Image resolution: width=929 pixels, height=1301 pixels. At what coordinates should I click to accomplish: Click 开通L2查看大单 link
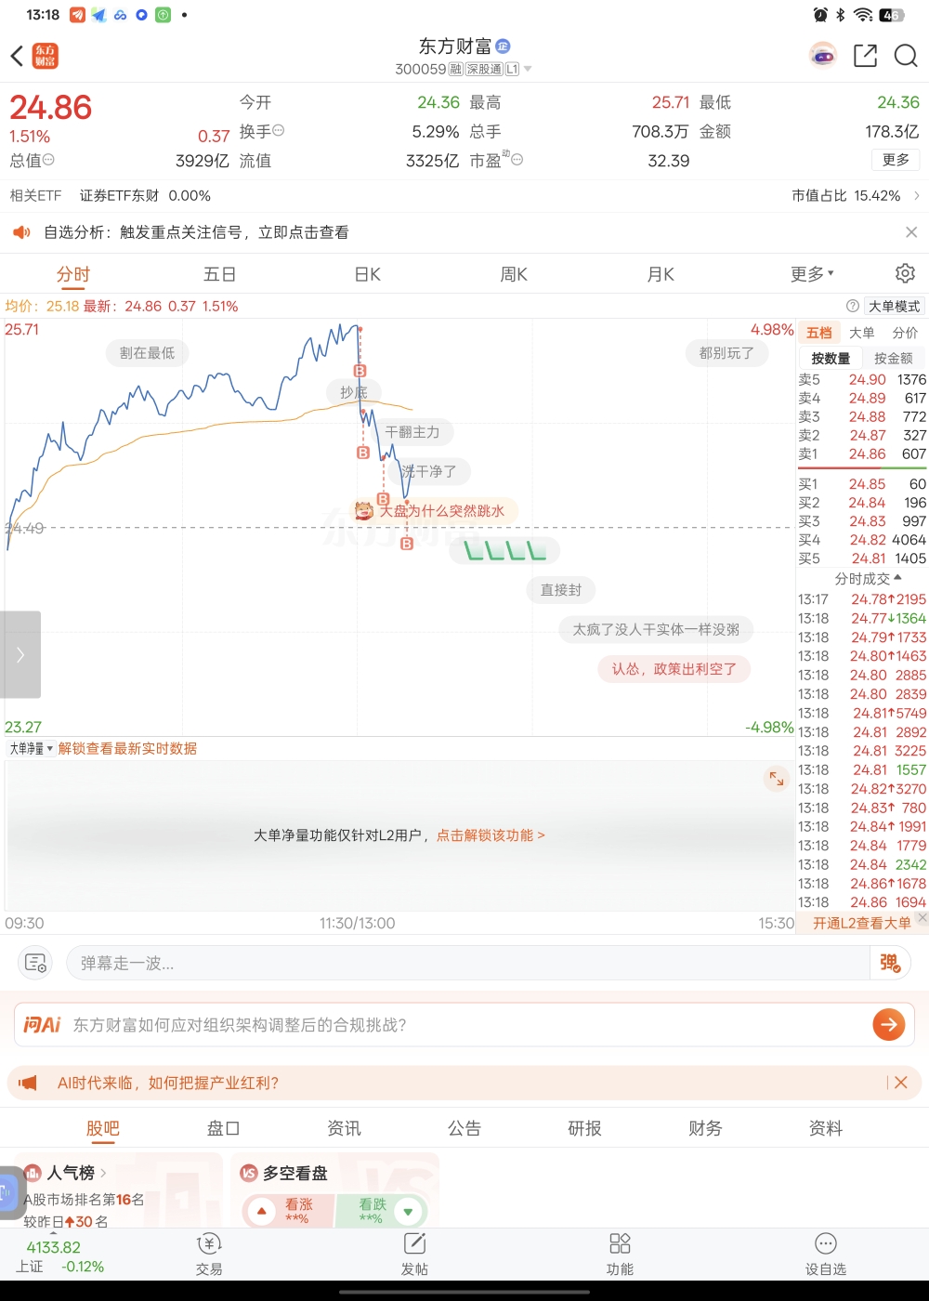[861, 923]
